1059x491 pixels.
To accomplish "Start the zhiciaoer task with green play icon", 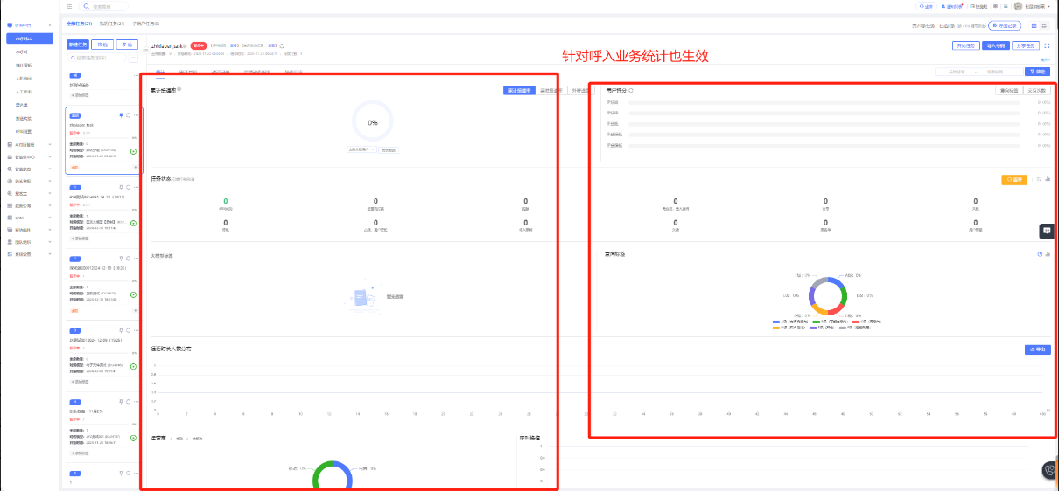I will click(133, 151).
